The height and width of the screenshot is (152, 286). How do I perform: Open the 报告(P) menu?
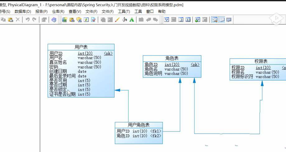point(41,11)
